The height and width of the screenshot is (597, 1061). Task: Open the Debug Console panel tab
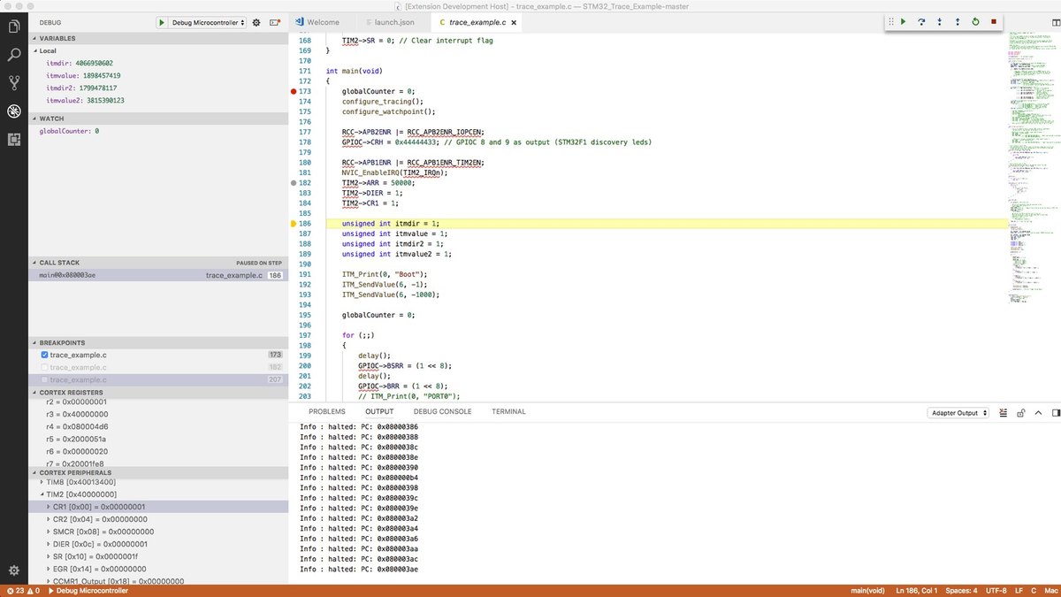(442, 411)
